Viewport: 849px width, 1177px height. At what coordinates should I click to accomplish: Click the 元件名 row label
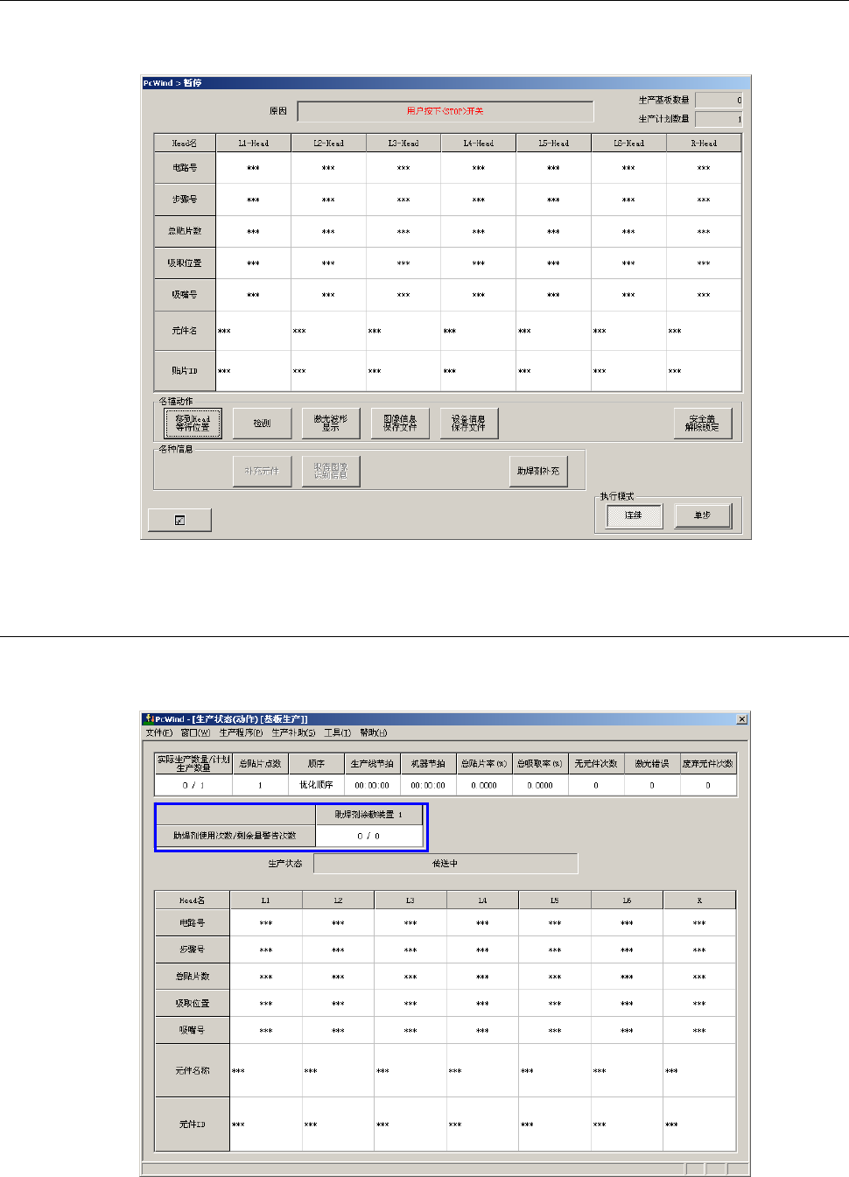(185, 331)
